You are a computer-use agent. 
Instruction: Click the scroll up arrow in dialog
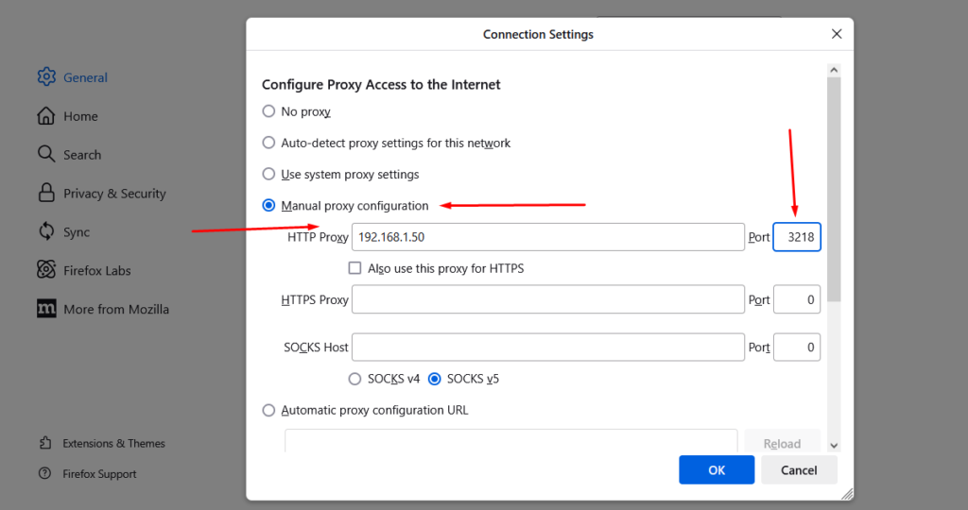click(x=834, y=70)
